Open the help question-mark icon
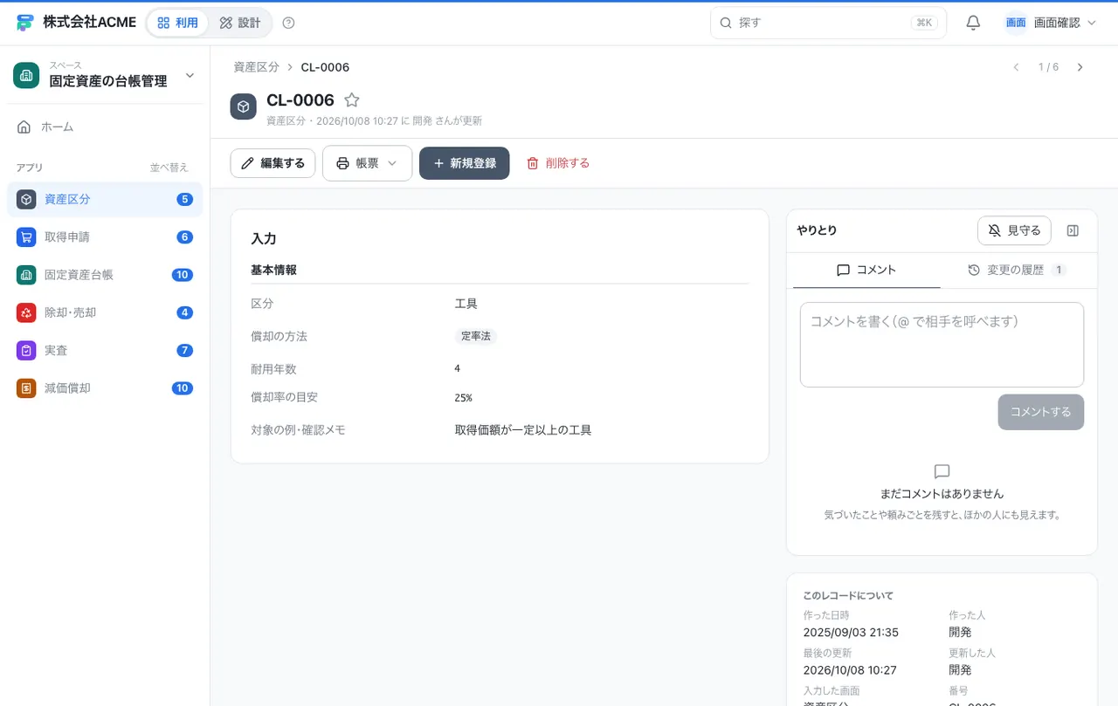 [x=289, y=23]
